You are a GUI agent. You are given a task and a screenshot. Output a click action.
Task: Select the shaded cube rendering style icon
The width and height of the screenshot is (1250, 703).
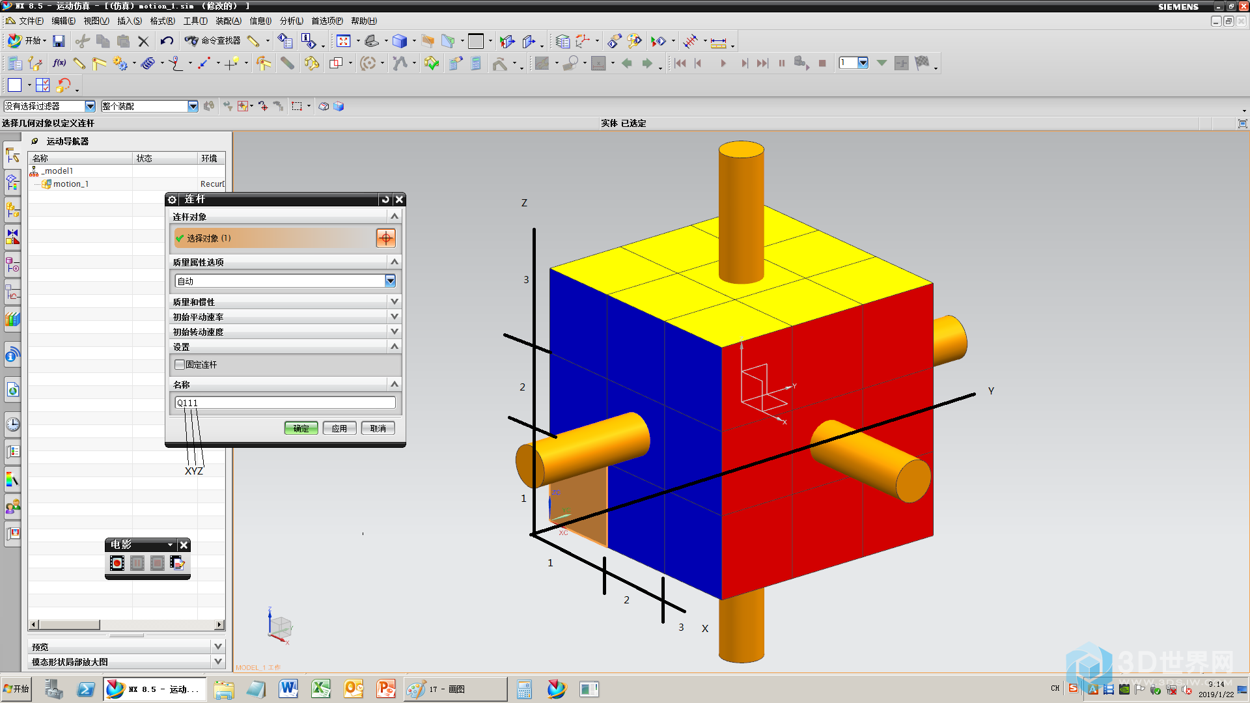[400, 41]
